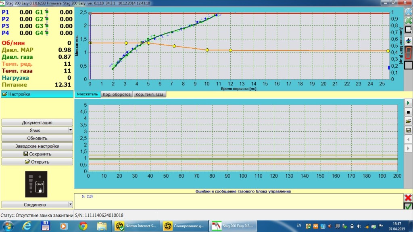Switch to the Кор. оборотов tab
Screen dimensions: 413x232
coord(117,94)
